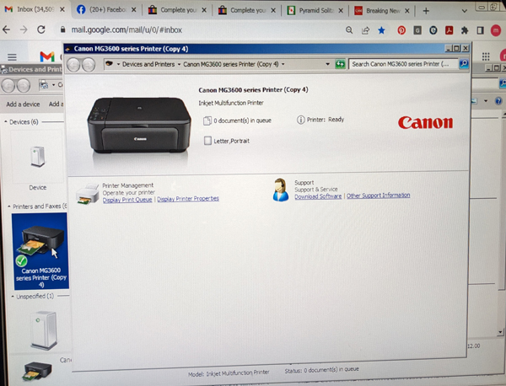506x386 pixels.
Task: Open the Pinterest extension icon
Action: point(401,30)
